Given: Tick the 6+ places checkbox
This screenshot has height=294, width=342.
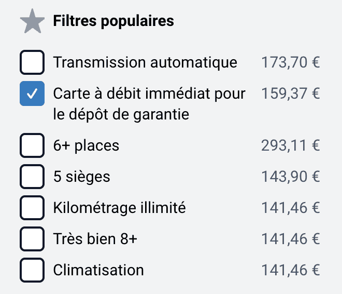Looking at the screenshot, I should (32, 146).
